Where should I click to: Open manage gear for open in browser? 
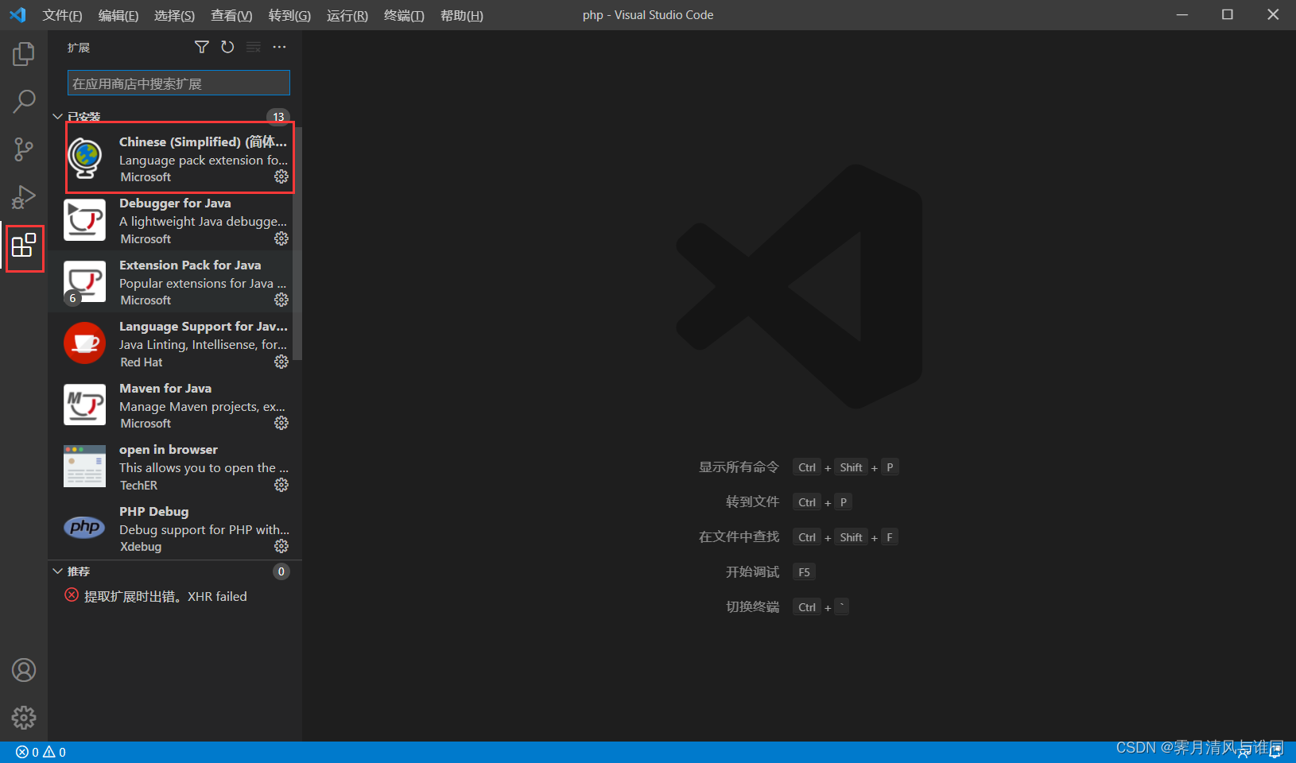(x=281, y=485)
